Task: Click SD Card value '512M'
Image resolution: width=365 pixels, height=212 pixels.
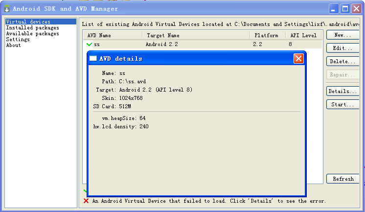Action: (x=125, y=106)
